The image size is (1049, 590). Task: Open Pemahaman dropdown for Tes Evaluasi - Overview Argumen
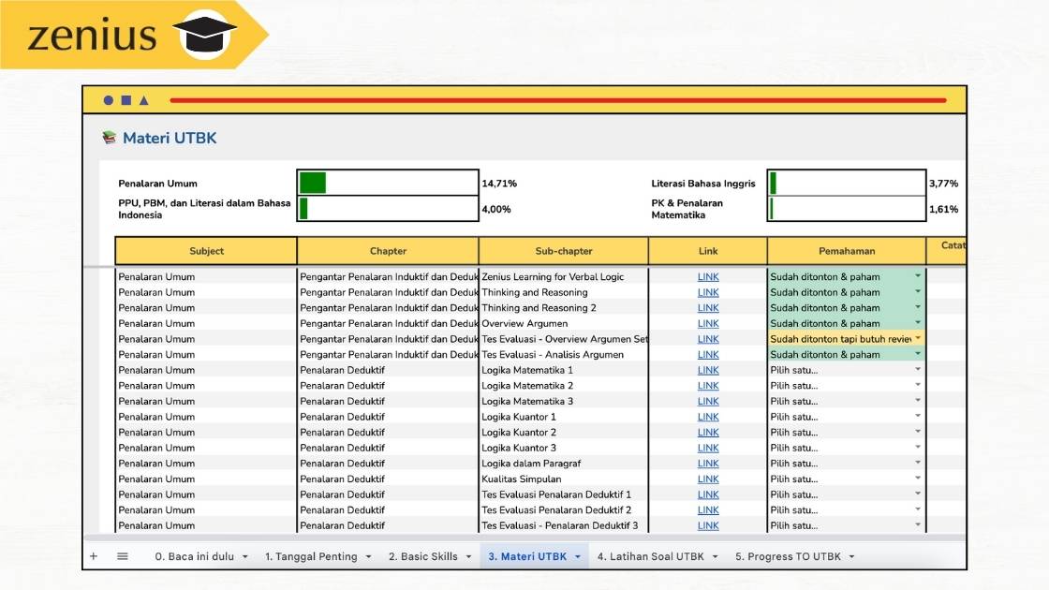tap(918, 338)
